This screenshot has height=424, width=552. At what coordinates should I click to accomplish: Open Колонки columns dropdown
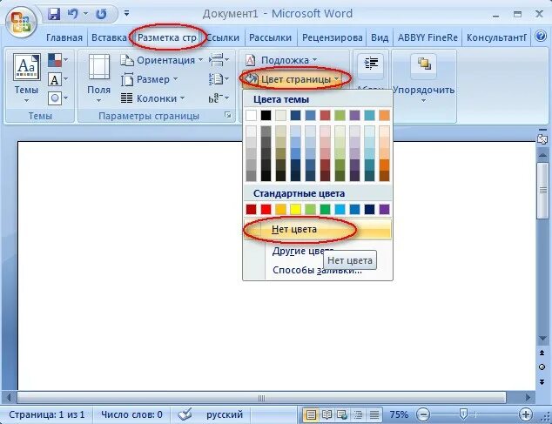pyautogui.click(x=152, y=98)
